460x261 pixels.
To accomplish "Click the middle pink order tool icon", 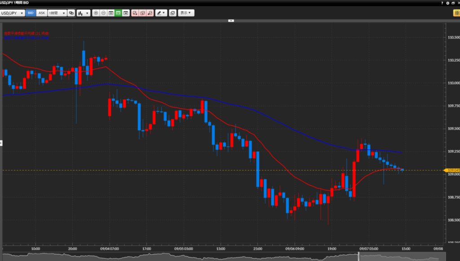I will click(x=142, y=13).
